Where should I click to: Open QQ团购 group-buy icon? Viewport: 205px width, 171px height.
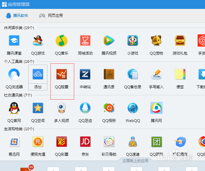pyautogui.click(x=156, y=142)
